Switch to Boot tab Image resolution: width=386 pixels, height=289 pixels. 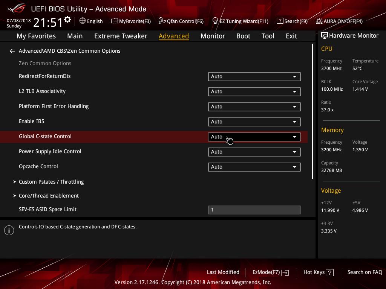tap(243, 36)
